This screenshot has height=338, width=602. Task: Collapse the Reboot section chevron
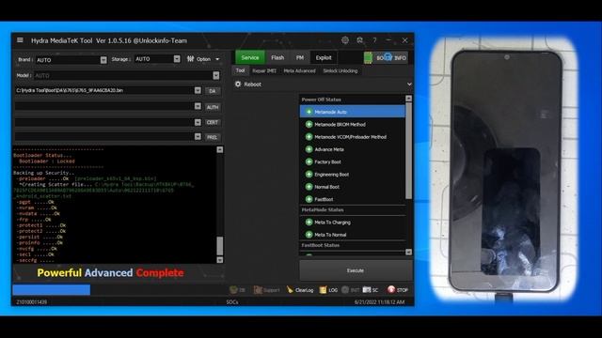point(409,84)
